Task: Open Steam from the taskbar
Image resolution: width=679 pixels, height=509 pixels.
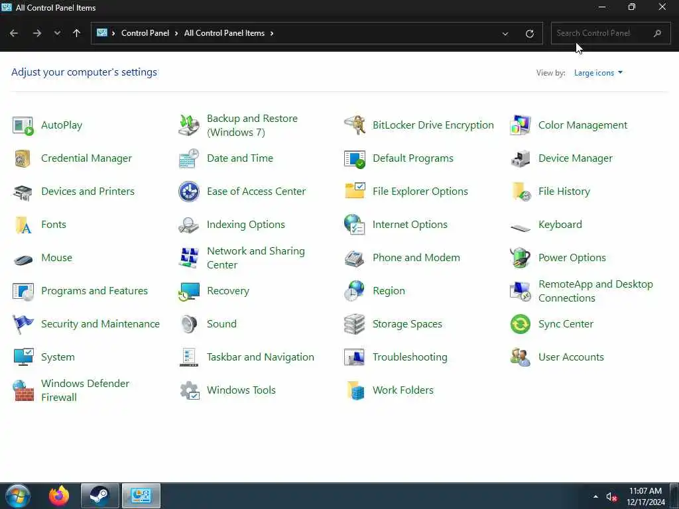Action: [99, 496]
